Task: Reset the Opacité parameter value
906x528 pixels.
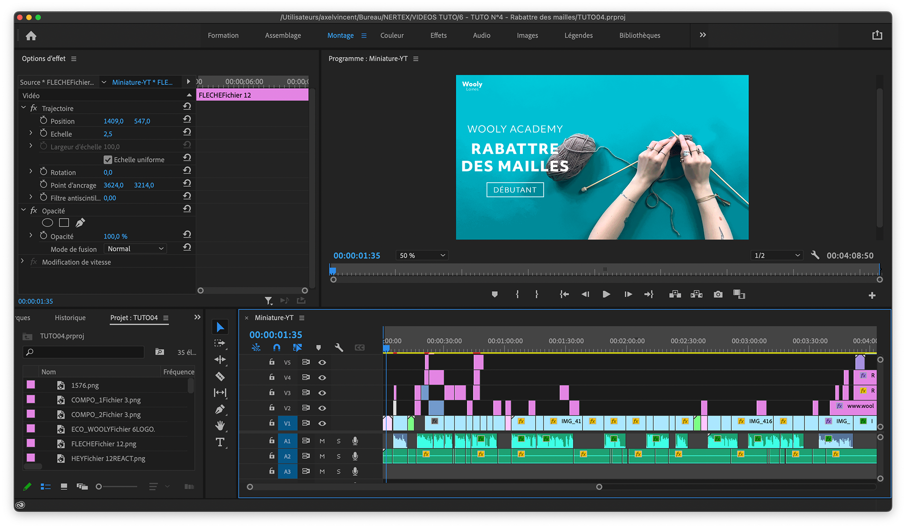Action: point(187,234)
